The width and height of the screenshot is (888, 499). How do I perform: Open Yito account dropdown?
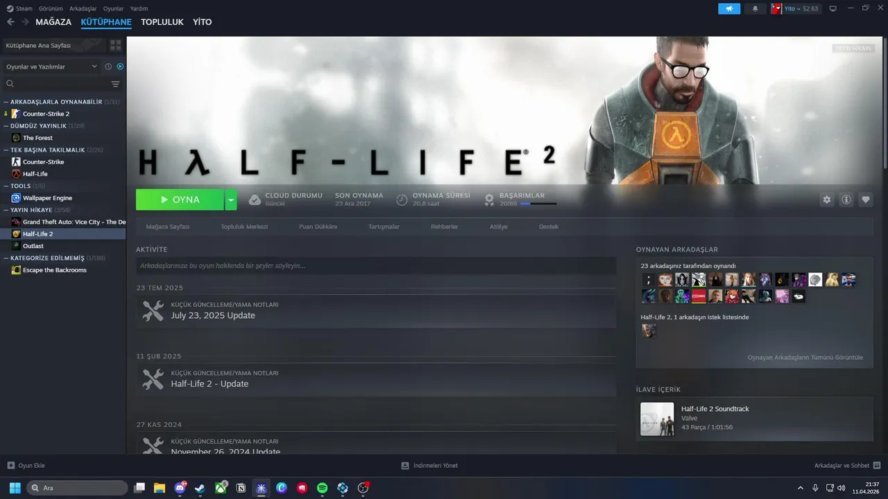tap(796, 8)
